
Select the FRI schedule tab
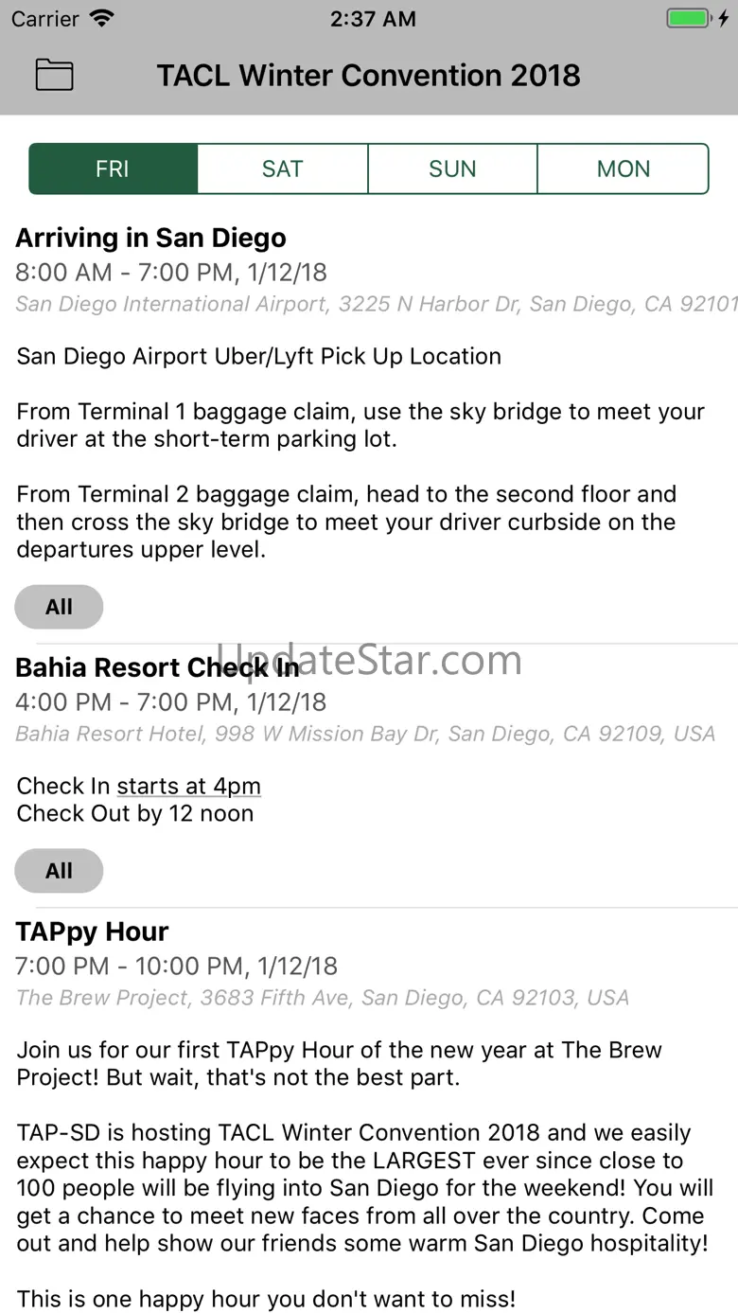113,169
